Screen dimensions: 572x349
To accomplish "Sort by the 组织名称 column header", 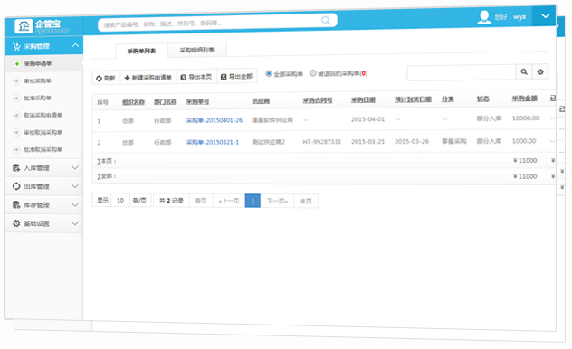I will pyautogui.click(x=134, y=102).
